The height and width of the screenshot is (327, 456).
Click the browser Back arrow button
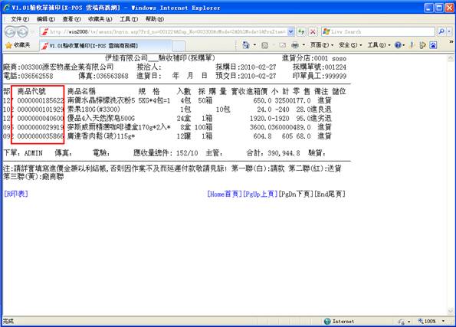coord(10,31)
